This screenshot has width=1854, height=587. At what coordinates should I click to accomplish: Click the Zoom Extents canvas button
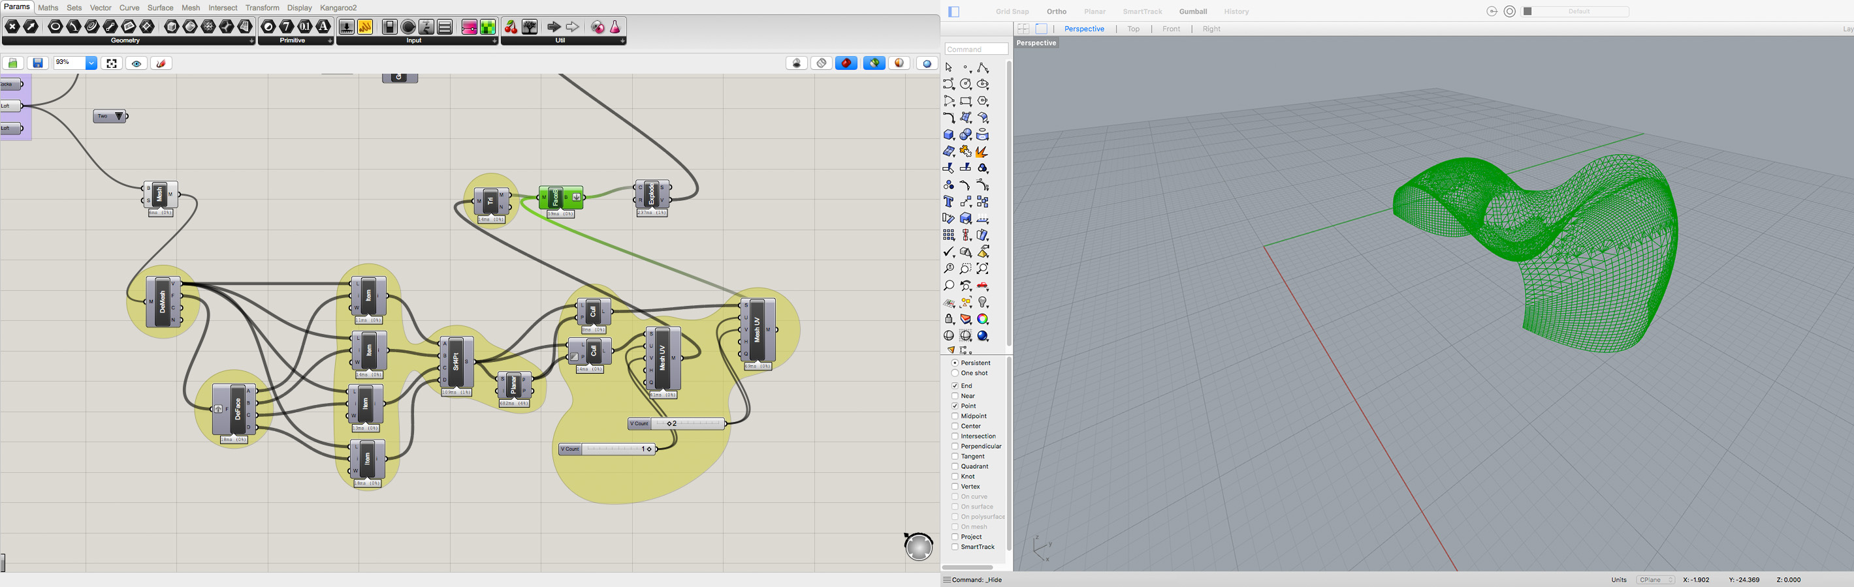(112, 63)
